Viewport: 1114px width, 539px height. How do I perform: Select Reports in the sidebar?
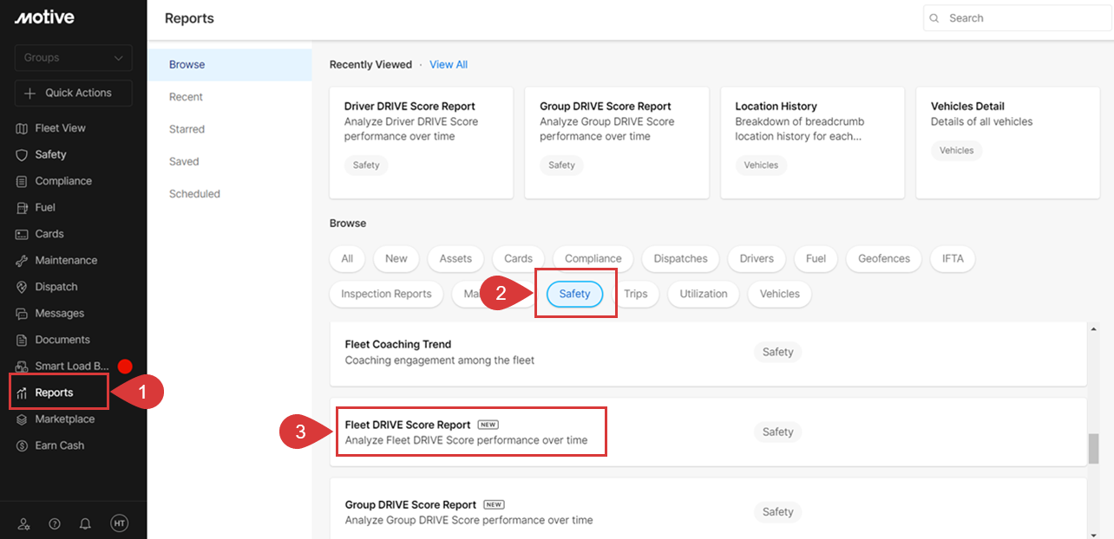pos(54,393)
